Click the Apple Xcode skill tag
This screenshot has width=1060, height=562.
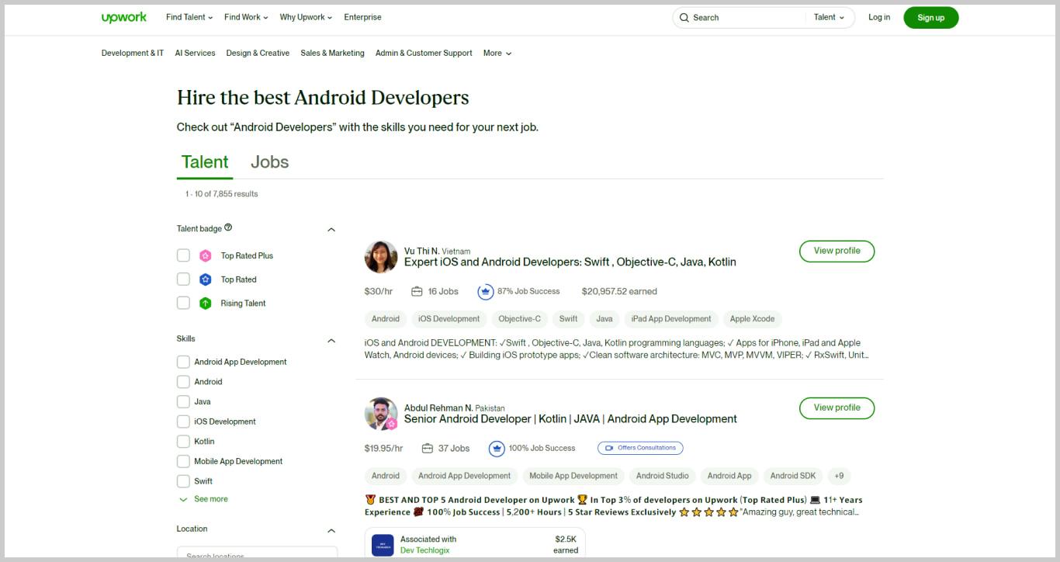coord(752,319)
